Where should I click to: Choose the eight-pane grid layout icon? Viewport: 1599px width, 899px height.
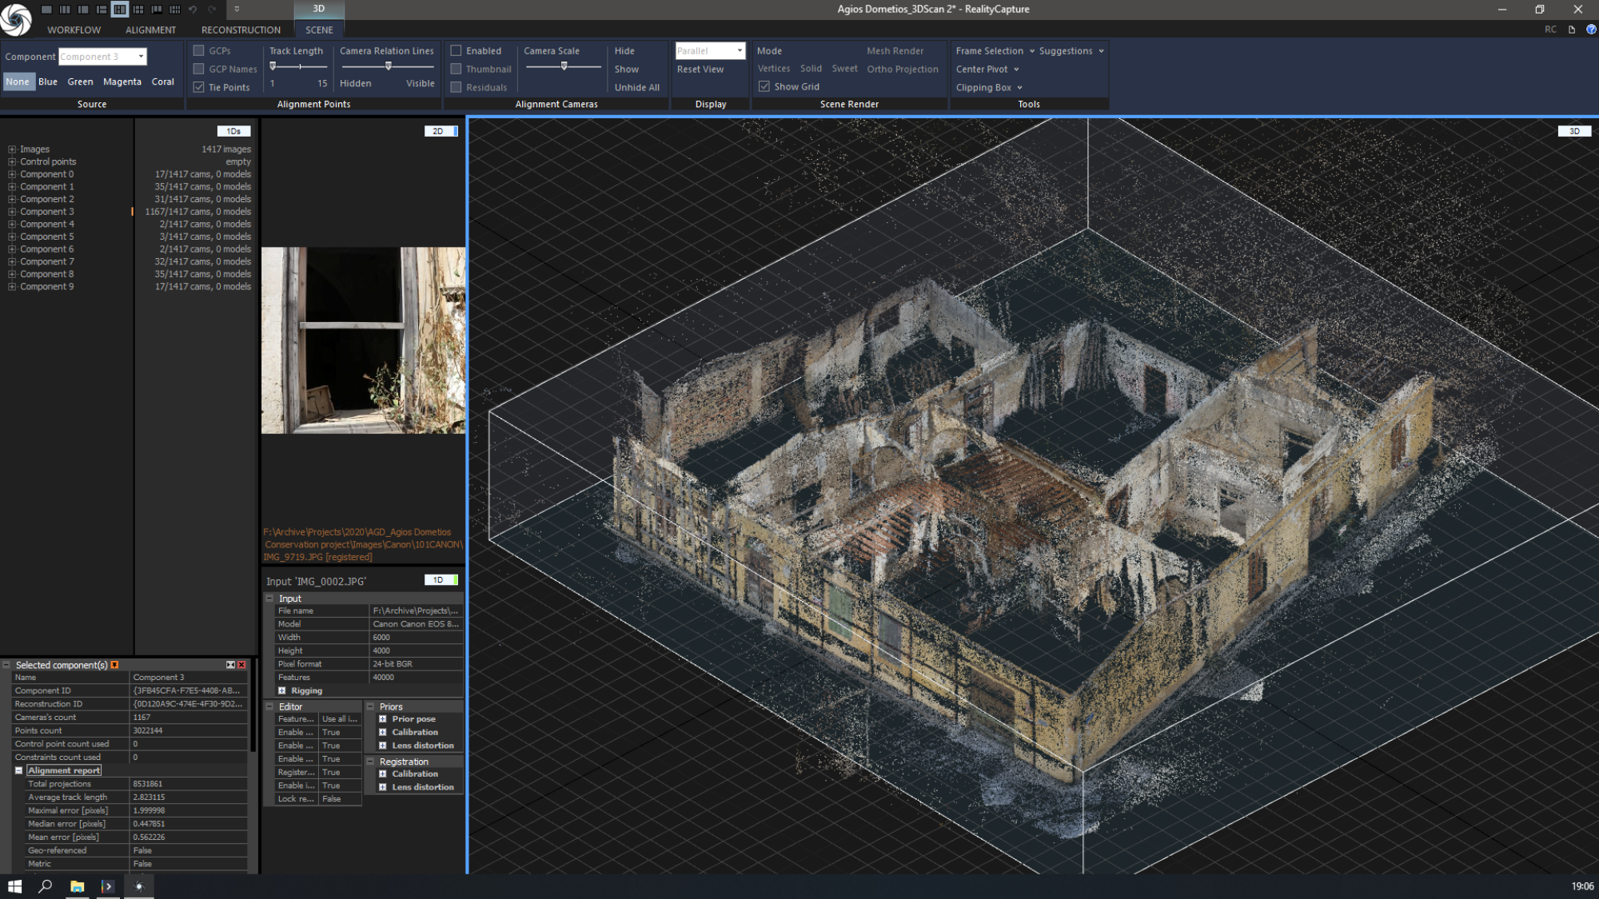point(175,10)
